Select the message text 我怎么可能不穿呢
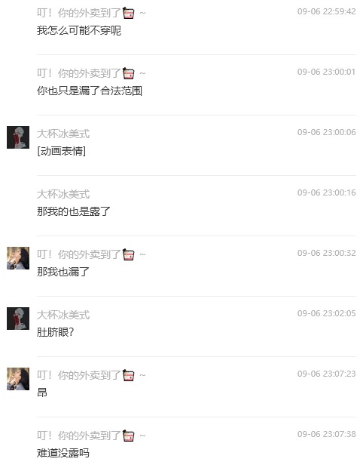The height and width of the screenshot is (468, 363). click(79, 30)
